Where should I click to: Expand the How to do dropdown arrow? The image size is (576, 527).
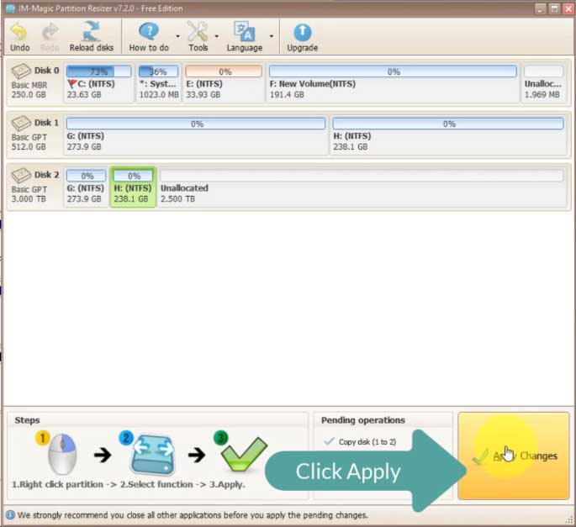[x=177, y=36]
